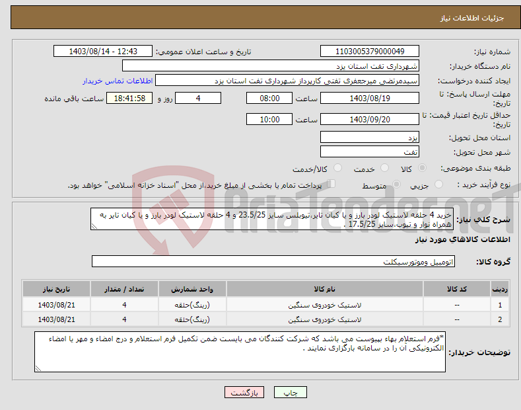Click row 1 need date 1403/08/21

(x=56, y=305)
